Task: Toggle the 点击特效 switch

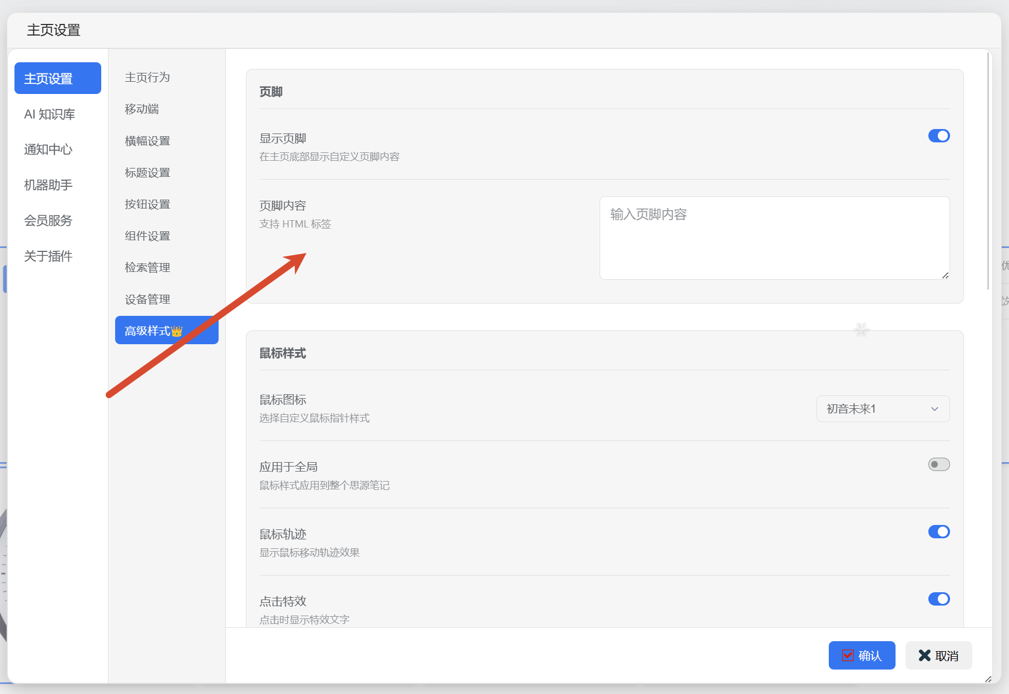Action: point(939,599)
